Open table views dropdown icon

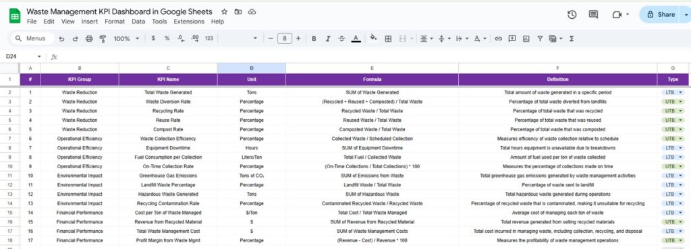555,38
